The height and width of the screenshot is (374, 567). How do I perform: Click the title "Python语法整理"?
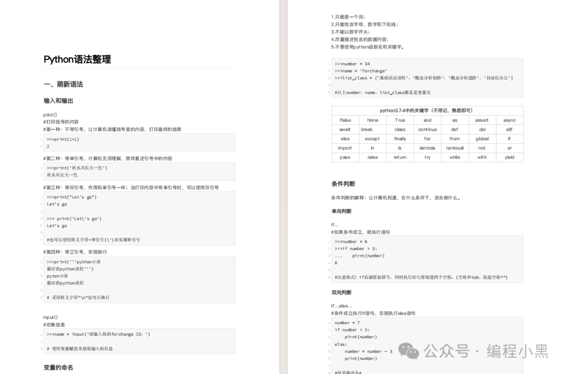point(77,59)
